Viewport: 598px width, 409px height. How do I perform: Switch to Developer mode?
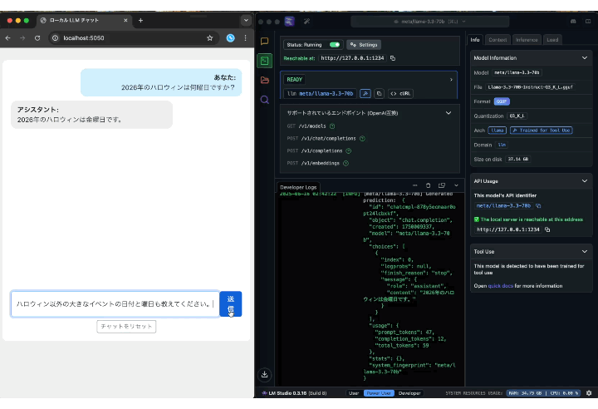(409, 393)
